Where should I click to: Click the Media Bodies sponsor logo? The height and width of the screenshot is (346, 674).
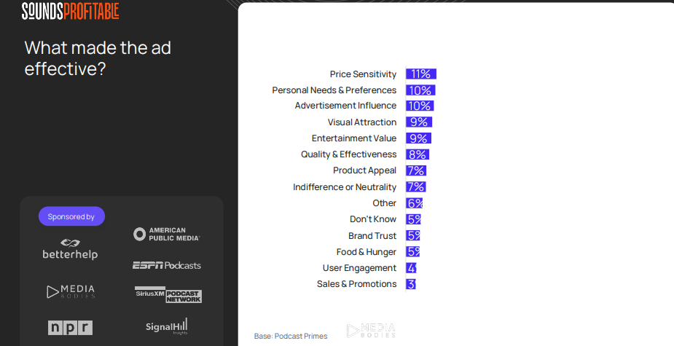point(71,292)
